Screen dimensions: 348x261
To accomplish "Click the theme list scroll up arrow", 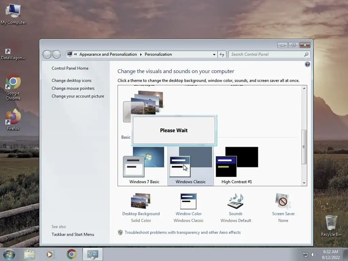I will click(304, 88).
